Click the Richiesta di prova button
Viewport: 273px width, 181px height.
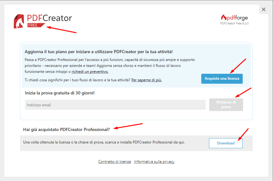point(226,105)
